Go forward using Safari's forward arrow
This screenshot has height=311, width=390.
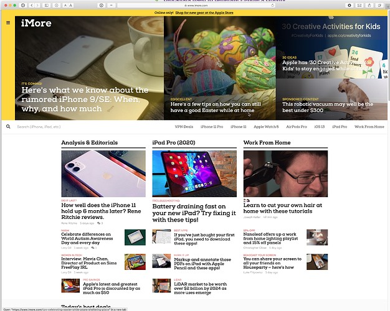click(37, 5)
